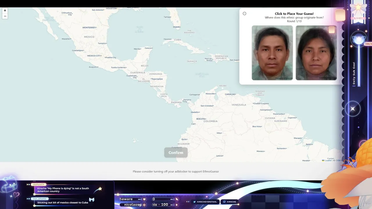372x209 pixels.
Task: Click the female composite face thumbnail
Action: [316, 53]
